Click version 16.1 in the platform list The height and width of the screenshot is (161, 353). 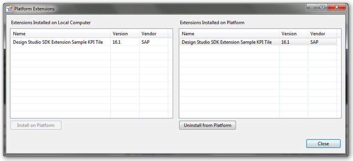(x=285, y=42)
